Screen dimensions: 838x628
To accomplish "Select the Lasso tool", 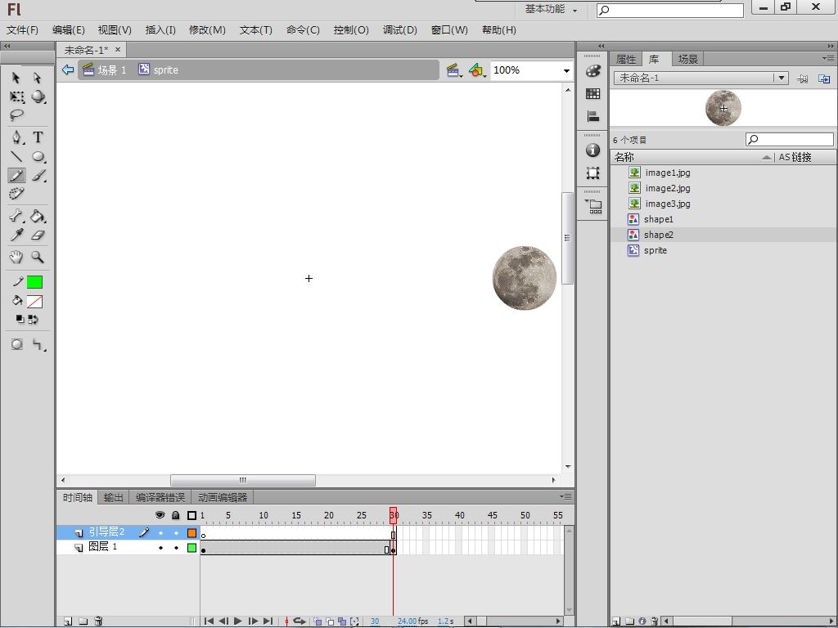I will (16, 114).
